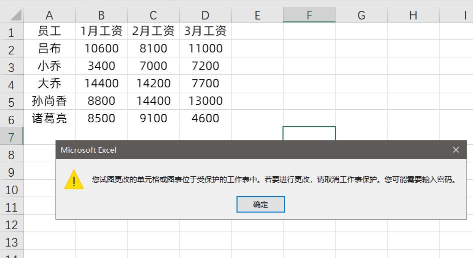Select the highlighted row 7 header
Viewport: 473px width, 258px height.
pyautogui.click(x=11, y=136)
